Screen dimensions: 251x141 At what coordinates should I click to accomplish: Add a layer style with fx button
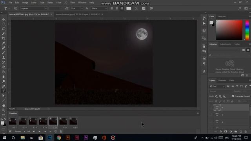pos(221,132)
